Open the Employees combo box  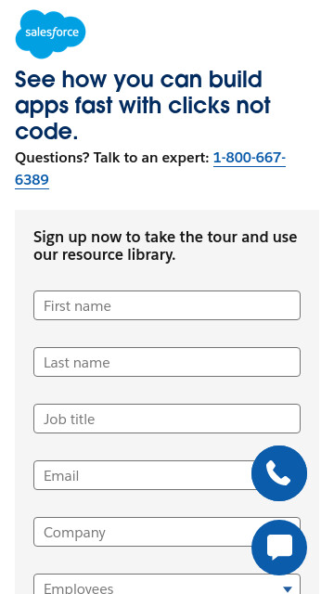pyautogui.click(x=167, y=584)
